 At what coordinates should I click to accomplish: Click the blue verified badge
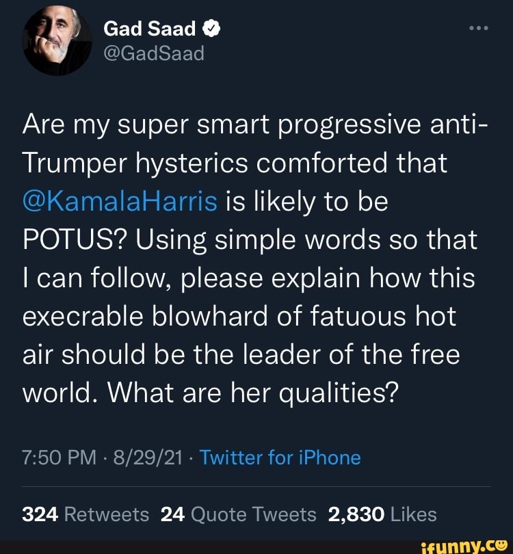click(212, 29)
